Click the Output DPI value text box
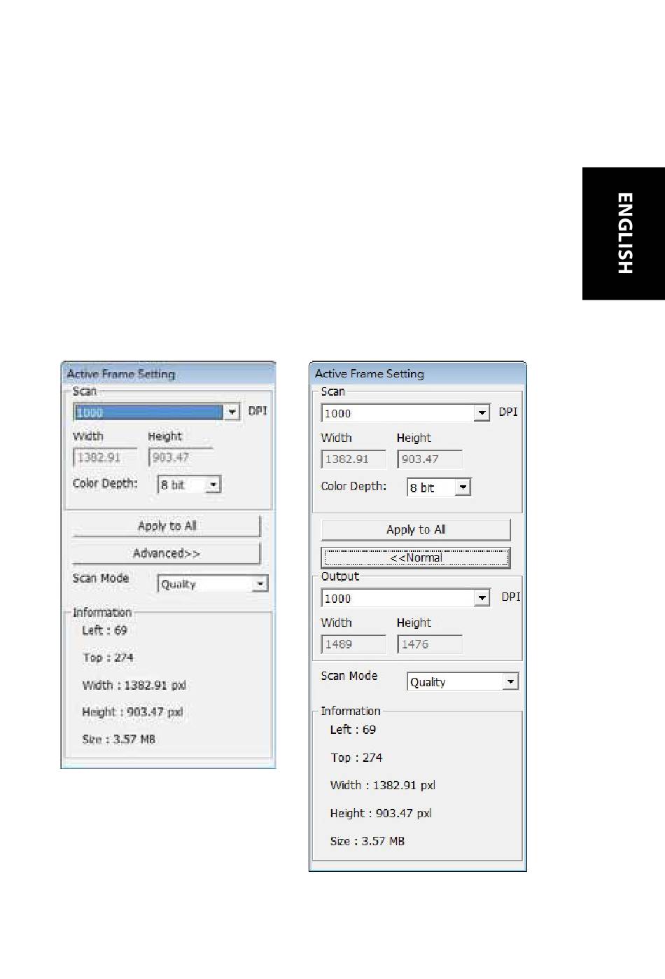 point(398,598)
